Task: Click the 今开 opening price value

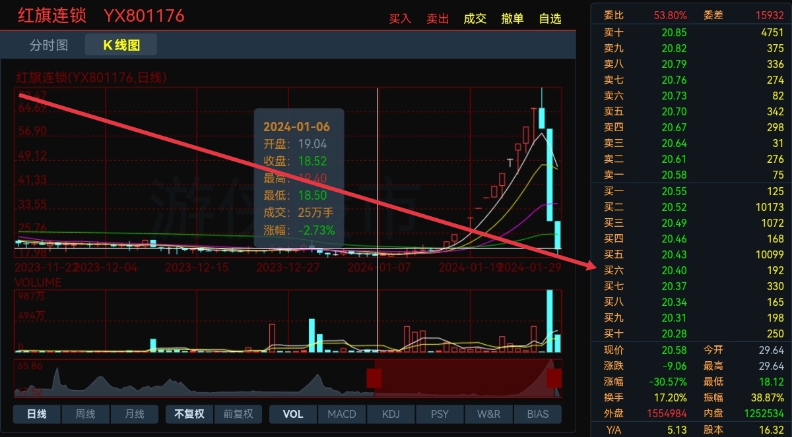Action: pyautogui.click(x=772, y=350)
